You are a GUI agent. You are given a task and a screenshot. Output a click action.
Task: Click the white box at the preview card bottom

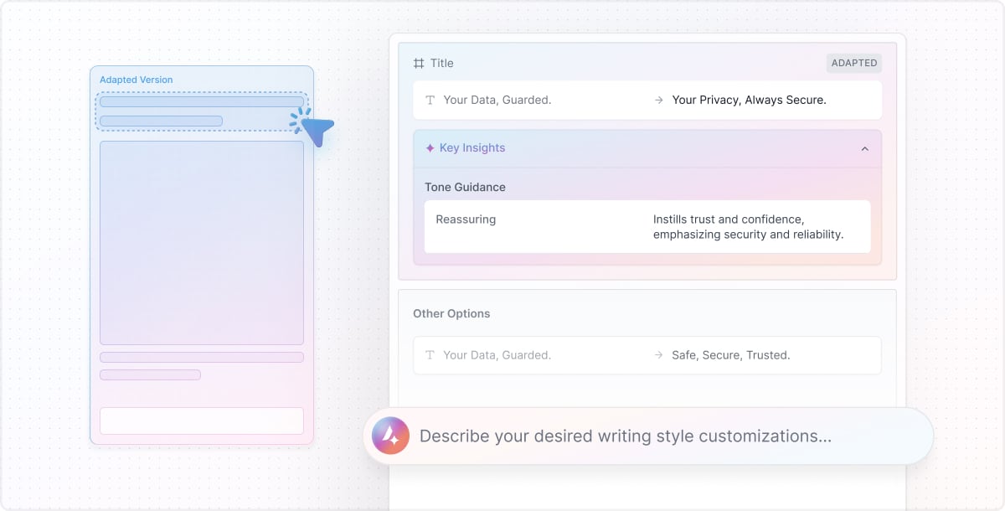(201, 421)
